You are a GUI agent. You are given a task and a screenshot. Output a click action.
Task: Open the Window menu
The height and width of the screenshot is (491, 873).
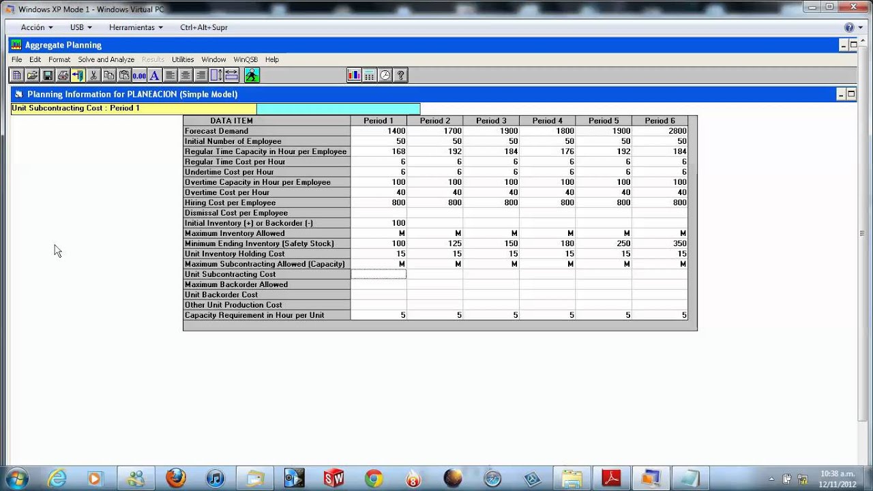pos(213,59)
